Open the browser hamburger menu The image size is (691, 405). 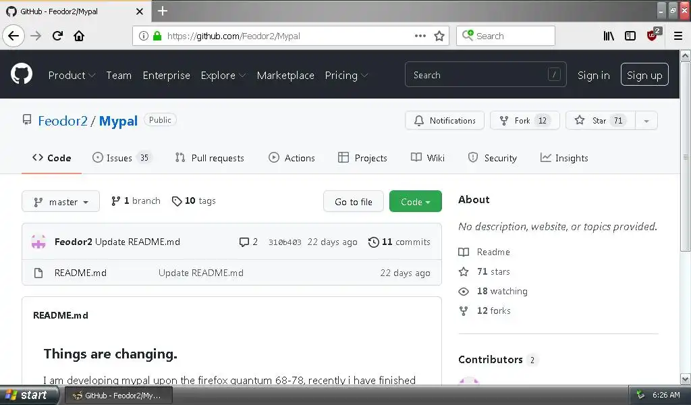coord(678,36)
